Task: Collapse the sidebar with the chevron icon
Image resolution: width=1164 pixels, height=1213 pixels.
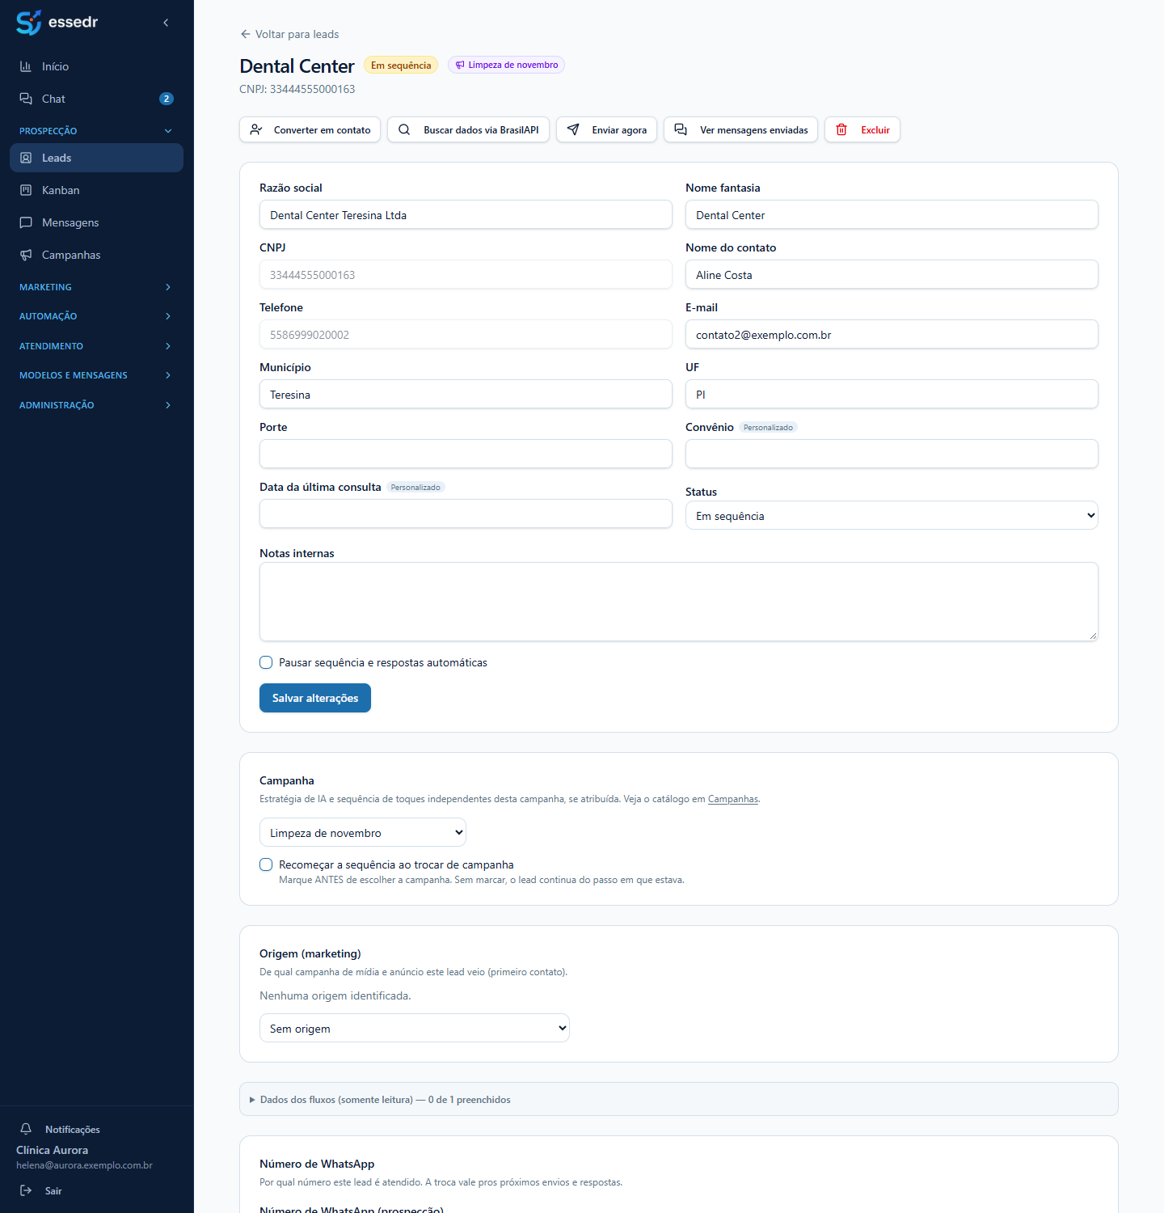Action: (166, 23)
